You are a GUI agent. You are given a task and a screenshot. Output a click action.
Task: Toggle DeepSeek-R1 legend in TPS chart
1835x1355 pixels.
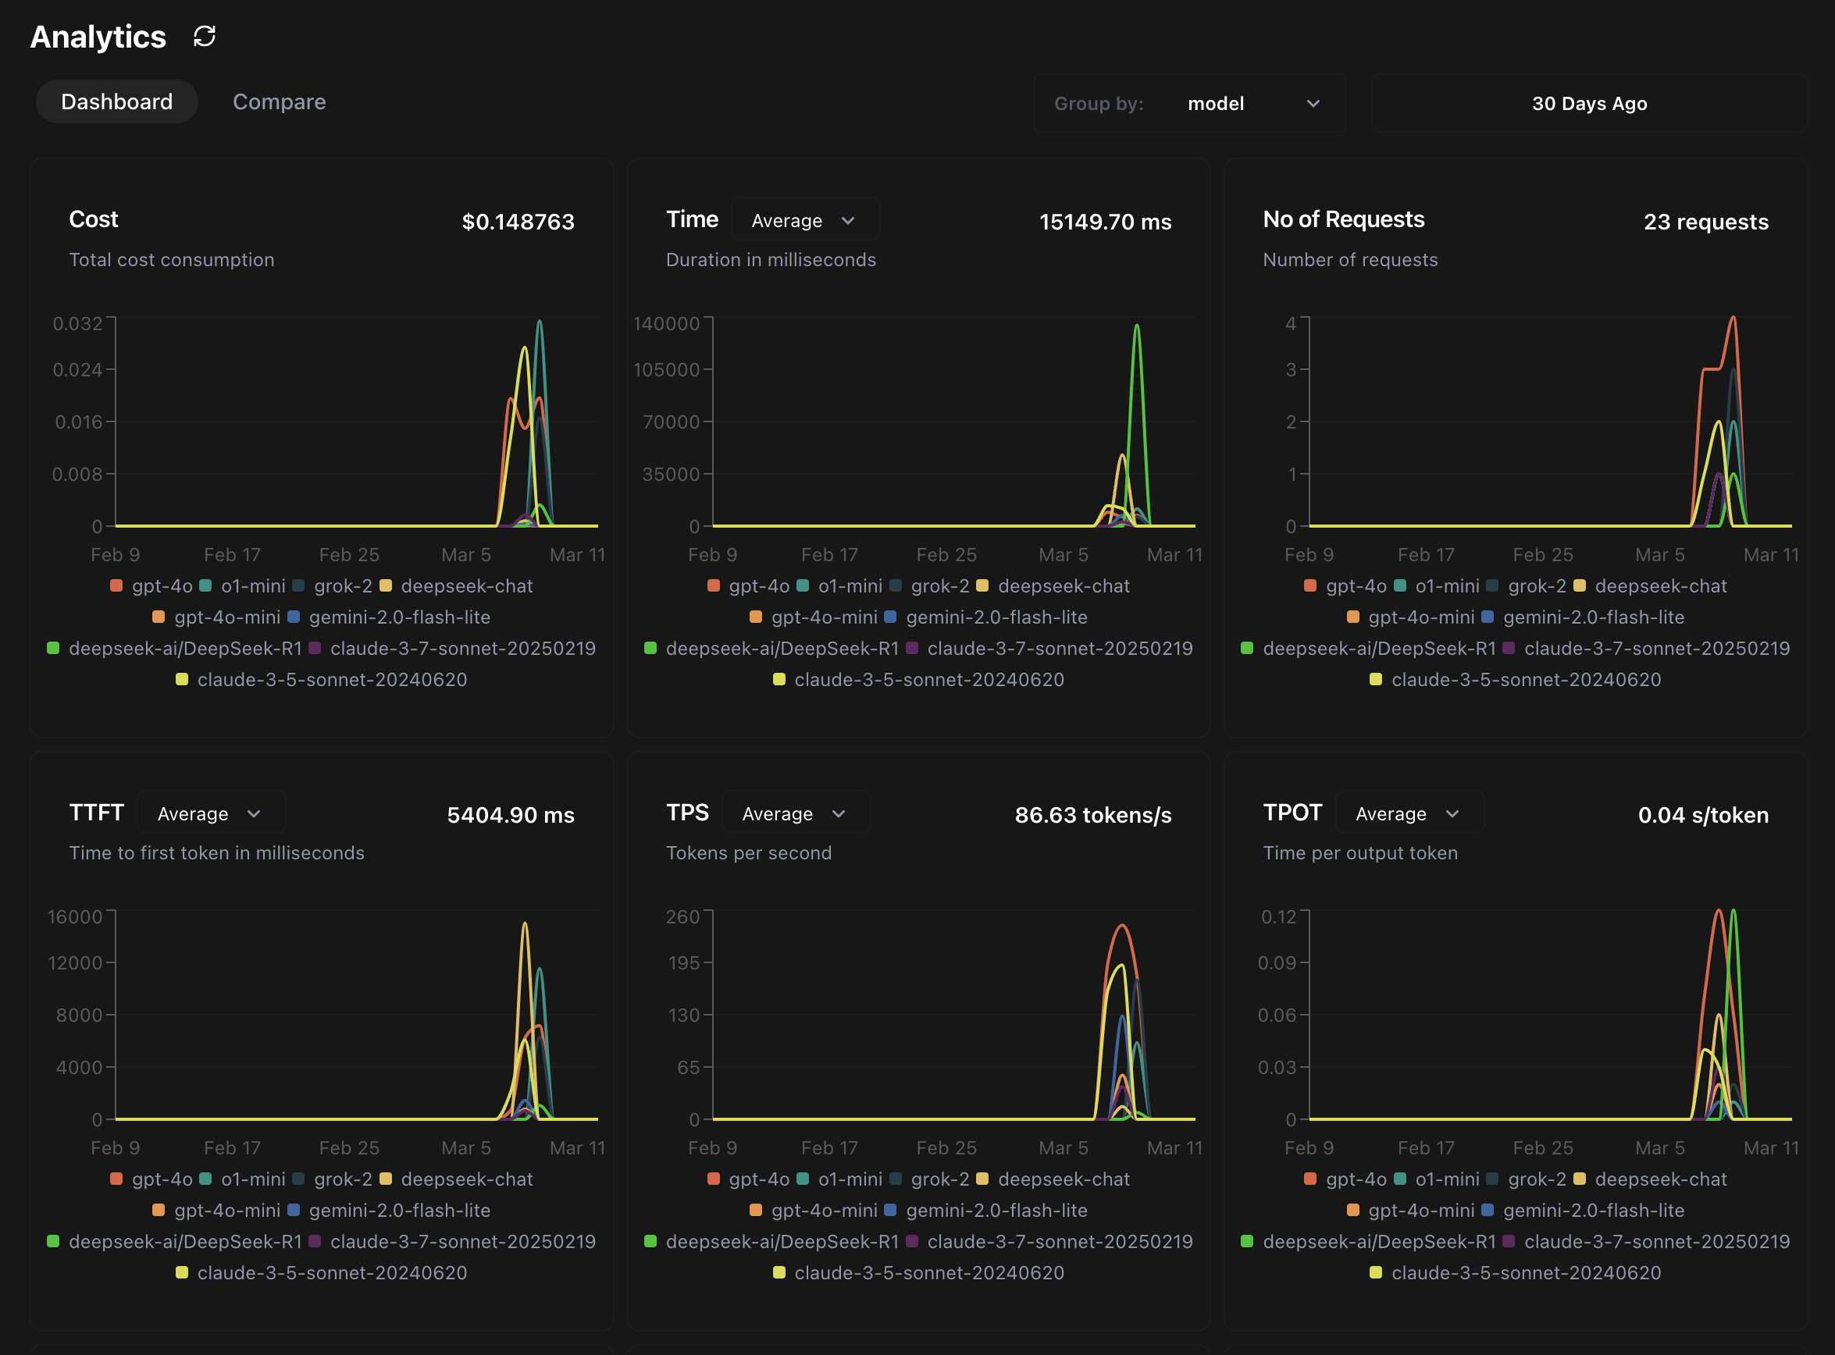pyautogui.click(x=771, y=1241)
